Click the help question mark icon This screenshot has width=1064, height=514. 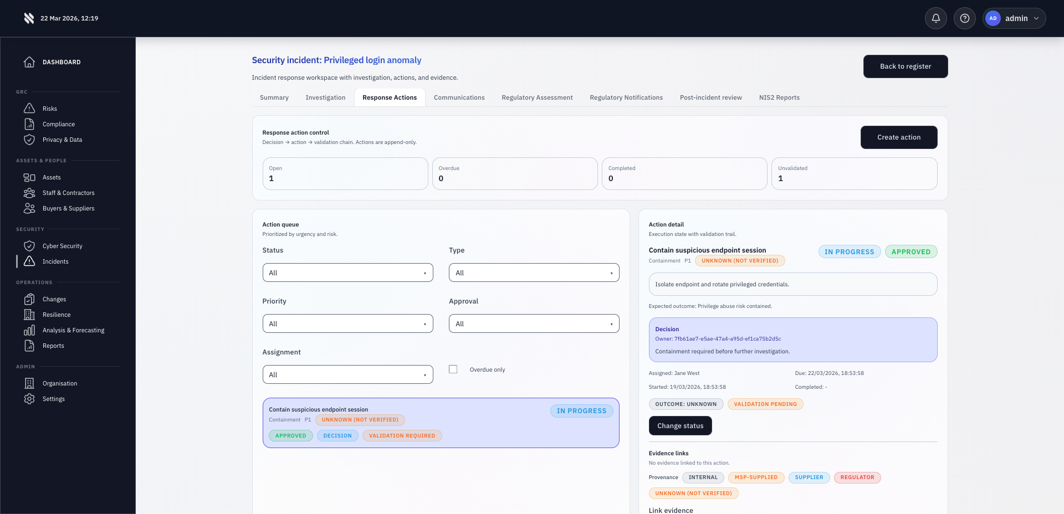pyautogui.click(x=964, y=18)
